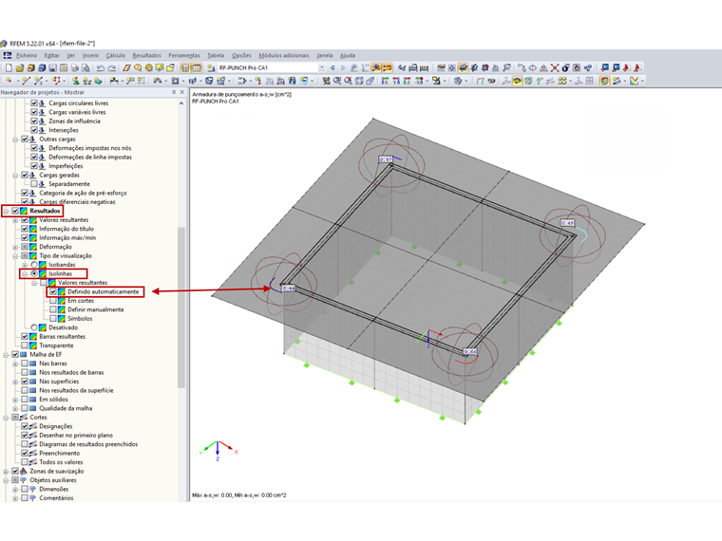Select Zonas de influência tree item
This screenshot has height=541, width=722.
coord(74,121)
